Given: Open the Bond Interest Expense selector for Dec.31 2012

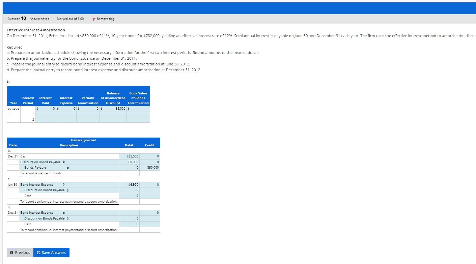Looking at the screenshot, I should [63, 213].
